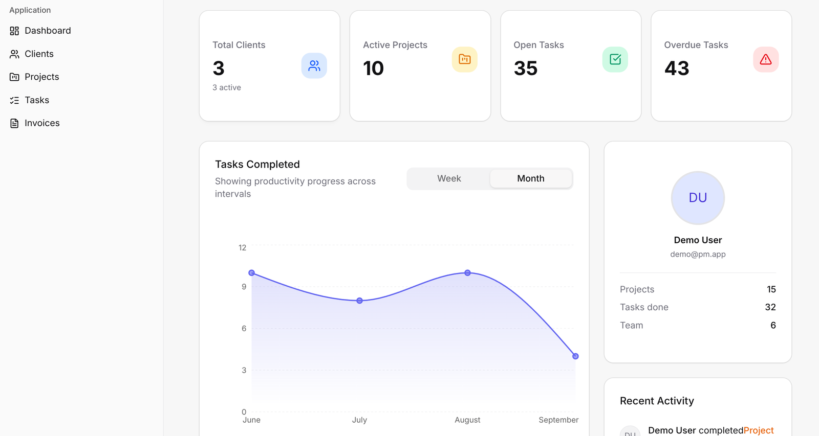This screenshot has height=436, width=819.
Task: Click the Tasks done label in profile card
Action: pyautogui.click(x=644, y=307)
